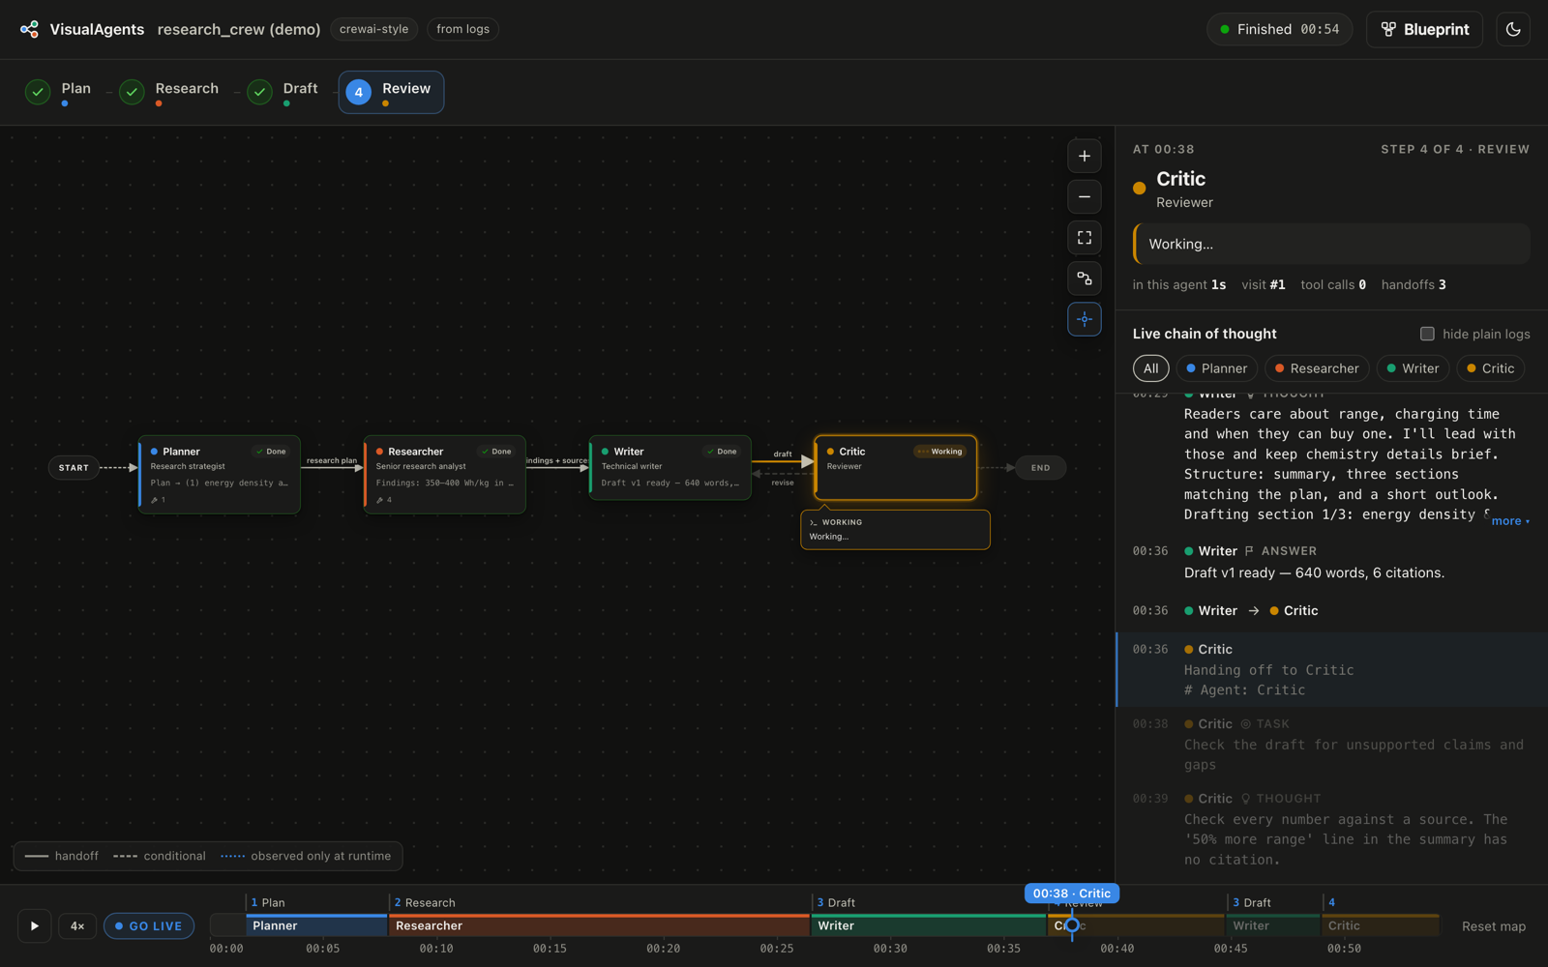
Task: Go to the Draft step tab
Action: [283, 92]
